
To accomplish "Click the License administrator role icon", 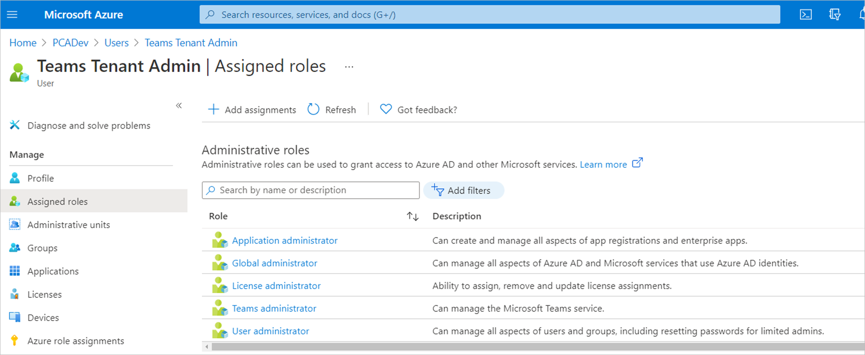I will [x=220, y=286].
